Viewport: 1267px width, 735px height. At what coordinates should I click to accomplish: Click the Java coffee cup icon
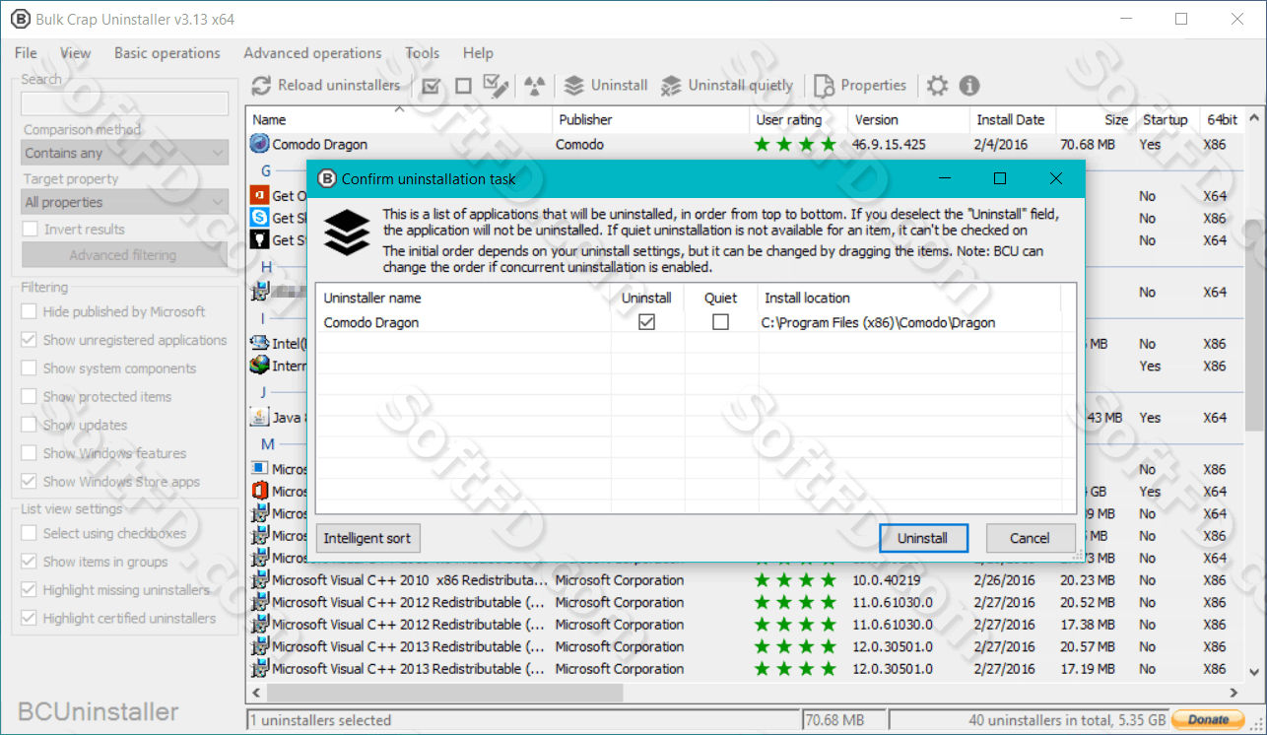[259, 417]
